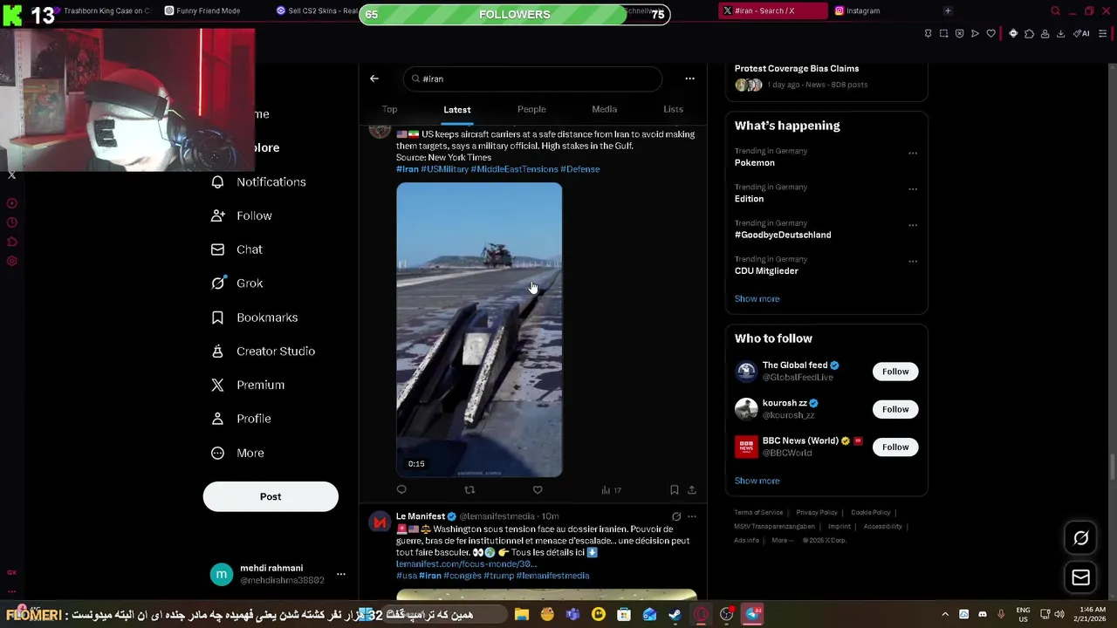
Task: Play the aircraft carrier video
Action: coord(479,330)
